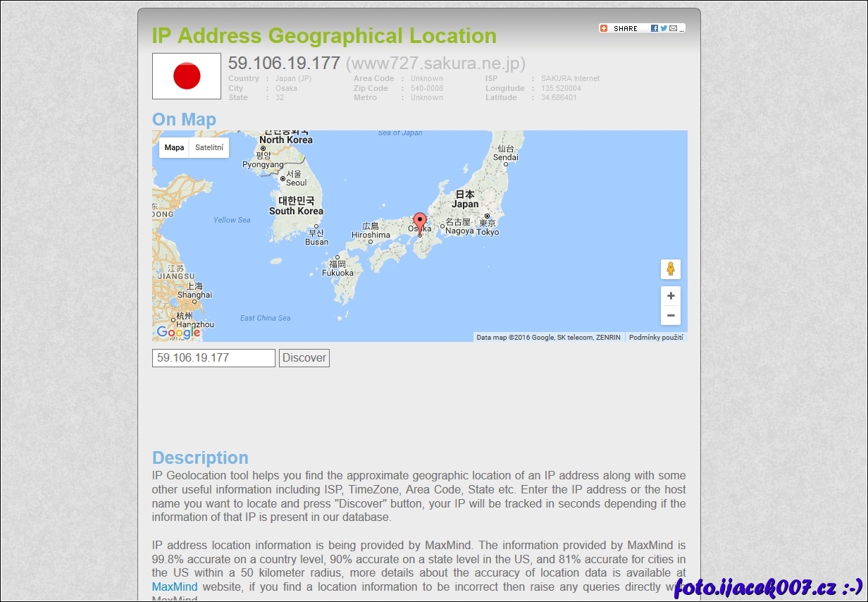Switch map to Satelitní view

209,147
